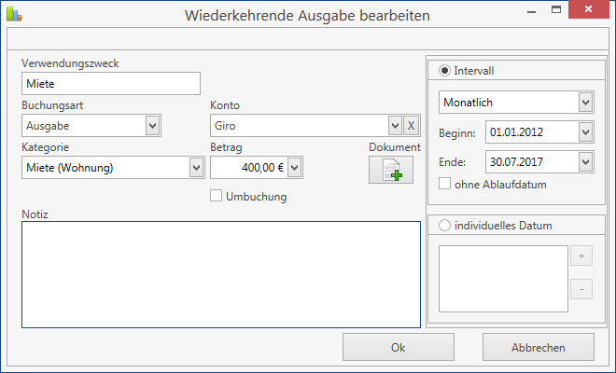This screenshot has width=616, height=373.
Task: Click into the Notiz text area
Action: (221, 274)
